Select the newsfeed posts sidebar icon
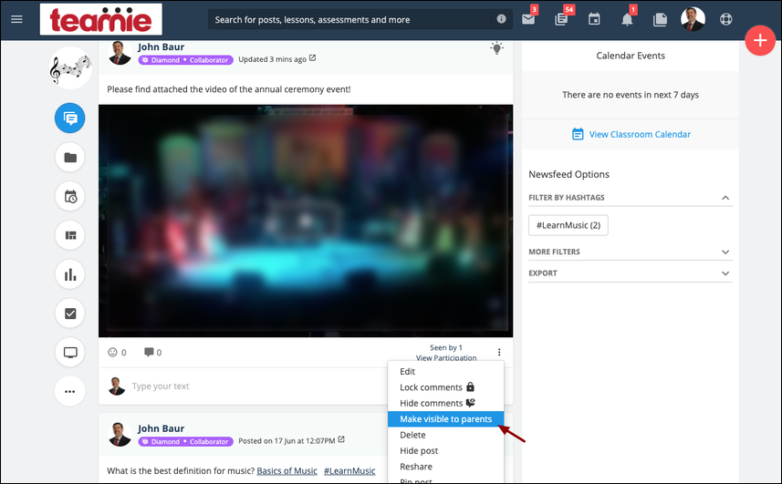The image size is (782, 484). tap(70, 118)
